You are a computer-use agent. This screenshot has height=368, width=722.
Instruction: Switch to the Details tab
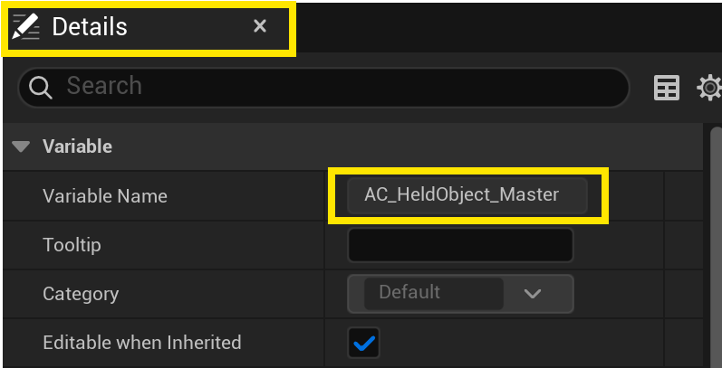90,27
